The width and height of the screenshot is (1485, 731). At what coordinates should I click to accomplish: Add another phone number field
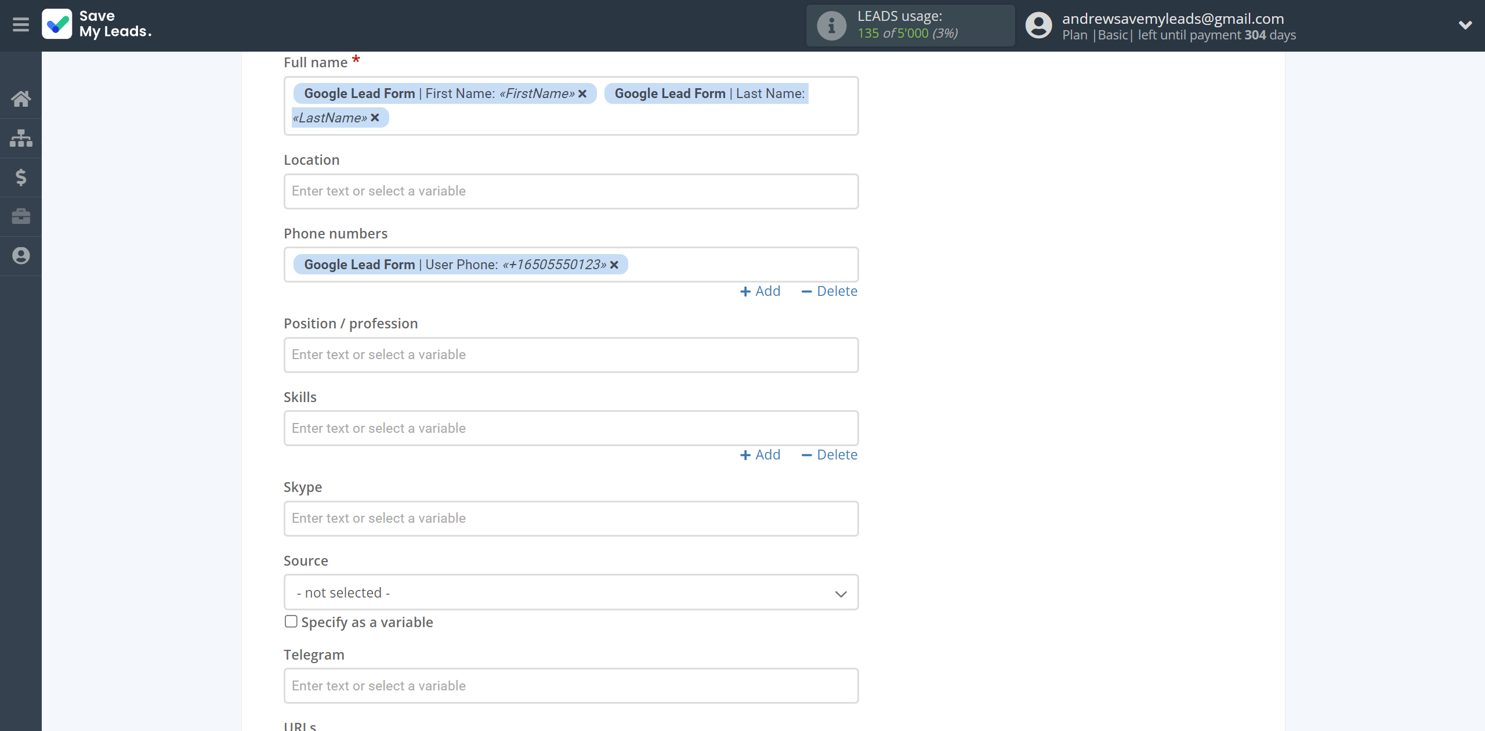(x=760, y=291)
